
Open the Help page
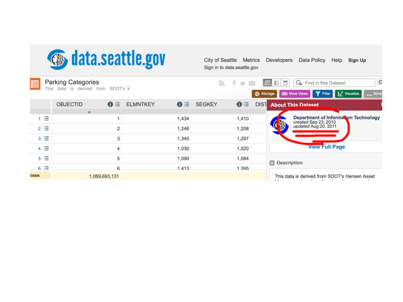point(337,60)
